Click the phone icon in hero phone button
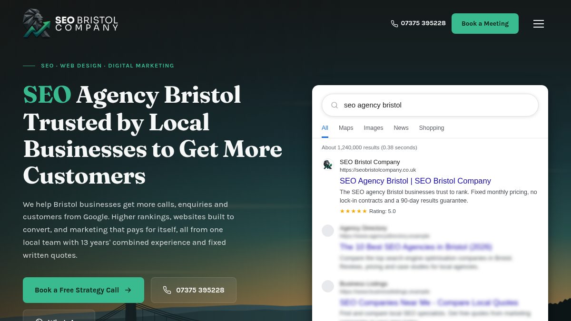This screenshot has height=321, width=571. [x=167, y=290]
